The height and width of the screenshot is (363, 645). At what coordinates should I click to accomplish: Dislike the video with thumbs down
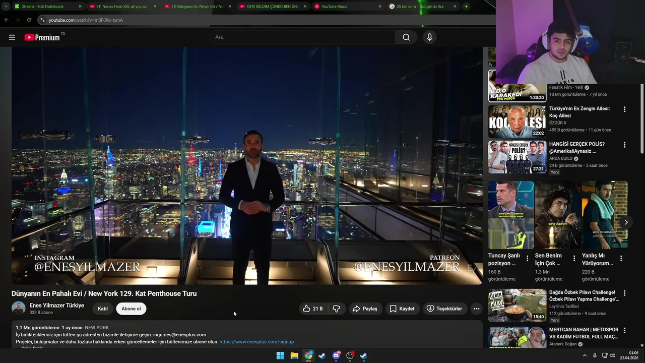(x=336, y=309)
